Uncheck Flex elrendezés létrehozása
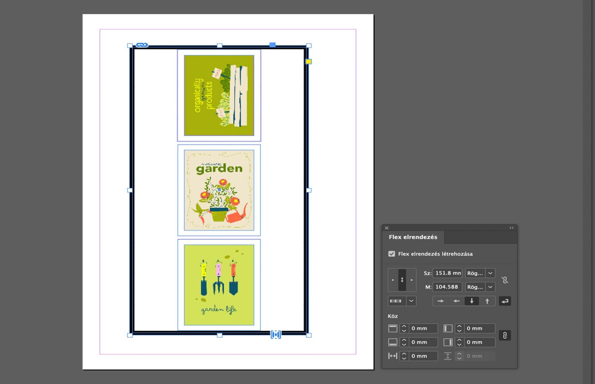Viewport: 595px width, 384px height. point(391,254)
